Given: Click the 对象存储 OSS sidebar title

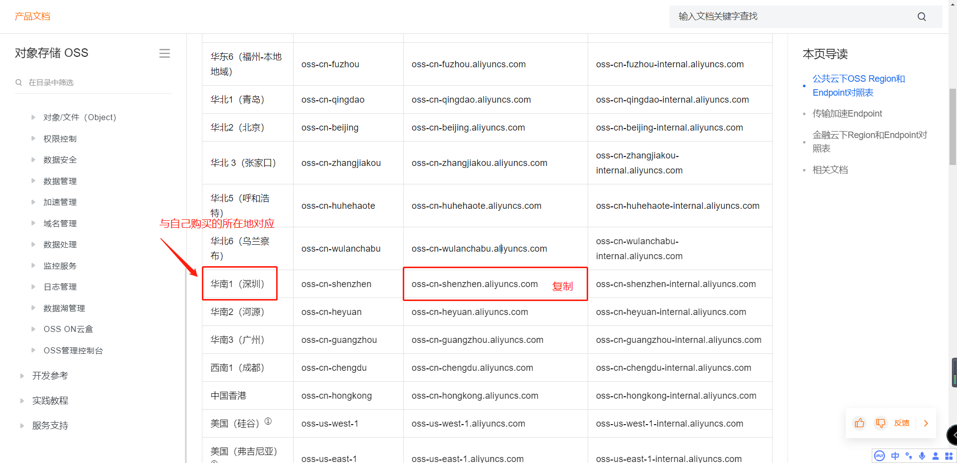Looking at the screenshot, I should [x=51, y=53].
